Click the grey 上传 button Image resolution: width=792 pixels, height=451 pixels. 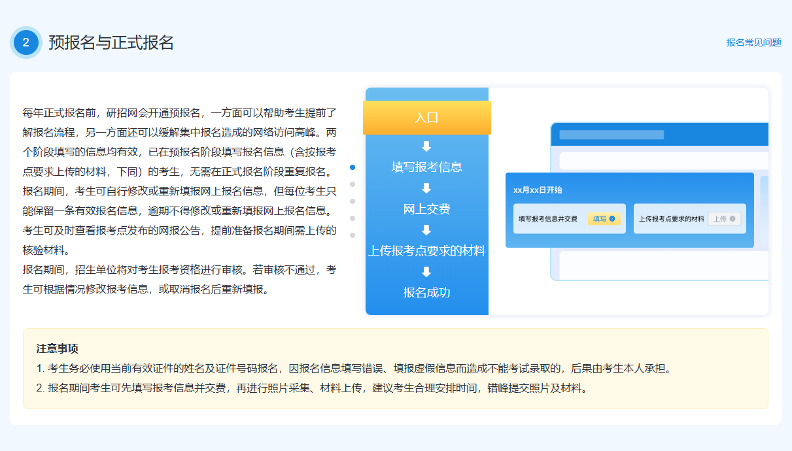click(724, 219)
